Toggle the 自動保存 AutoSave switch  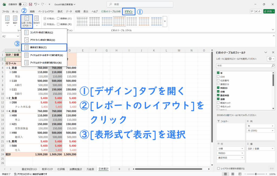tap(22, 4)
